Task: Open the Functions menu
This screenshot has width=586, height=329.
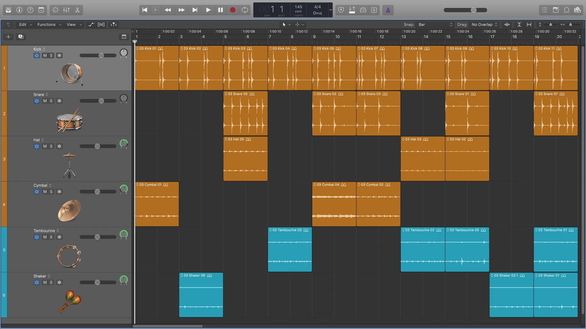Action: click(49, 24)
